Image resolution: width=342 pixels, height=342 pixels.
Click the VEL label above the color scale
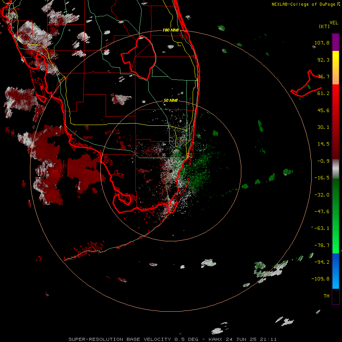tap(334, 23)
